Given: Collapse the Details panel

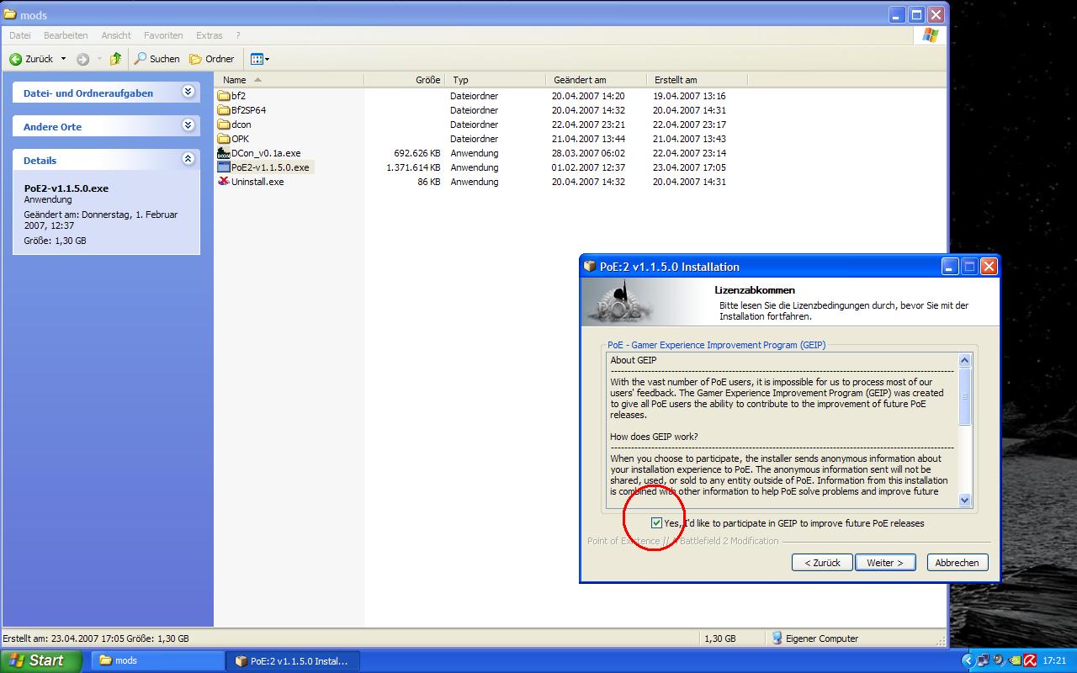Looking at the screenshot, I should click(188, 159).
